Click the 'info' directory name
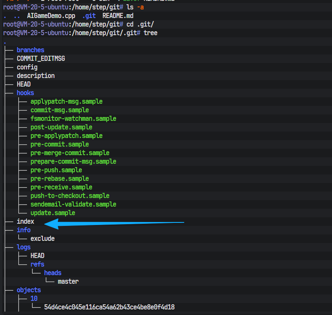The height and width of the screenshot is (315, 332). [x=24, y=230]
